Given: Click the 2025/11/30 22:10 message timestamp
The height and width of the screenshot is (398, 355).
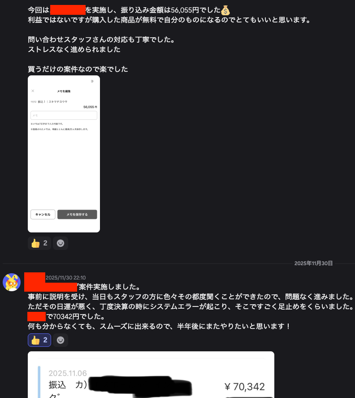Looking at the screenshot, I should tap(66, 278).
